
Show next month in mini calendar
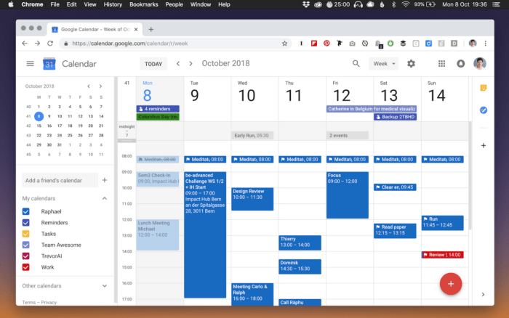click(100, 86)
